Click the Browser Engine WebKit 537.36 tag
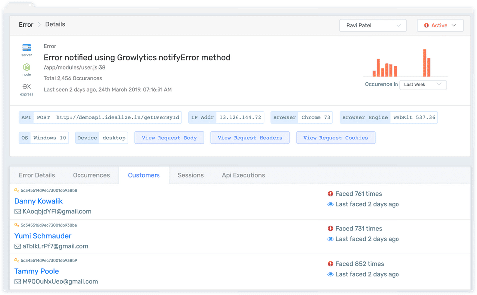 pyautogui.click(x=389, y=117)
